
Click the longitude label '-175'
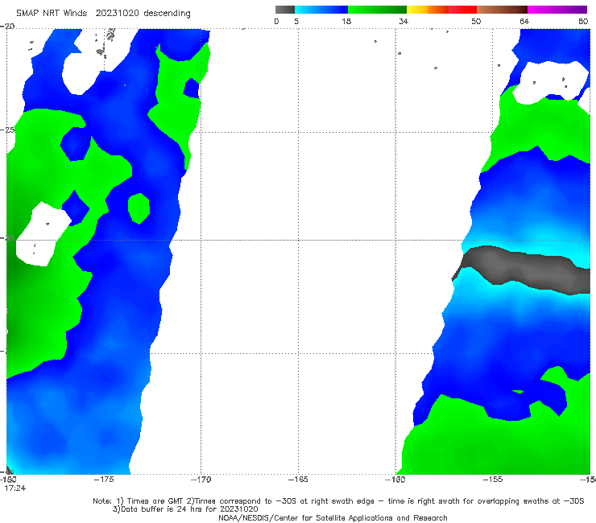pos(104,480)
